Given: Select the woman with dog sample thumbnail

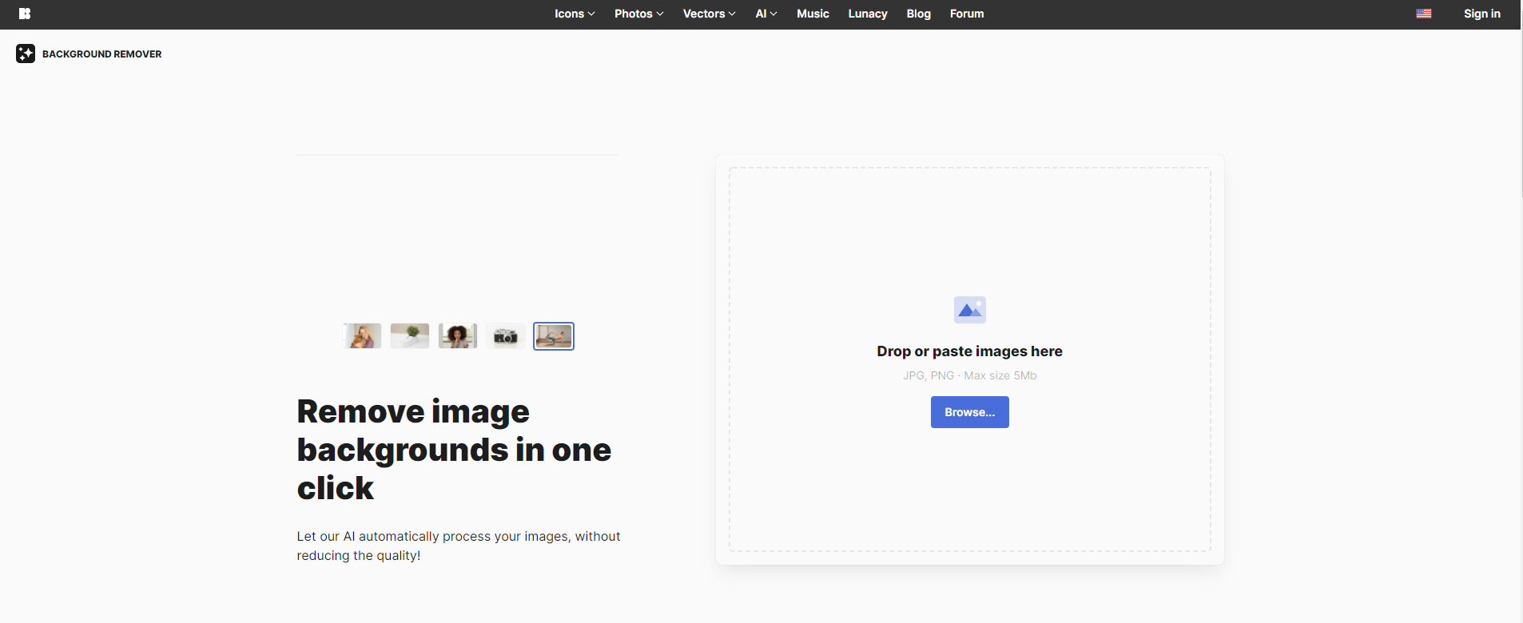Looking at the screenshot, I should coord(362,336).
